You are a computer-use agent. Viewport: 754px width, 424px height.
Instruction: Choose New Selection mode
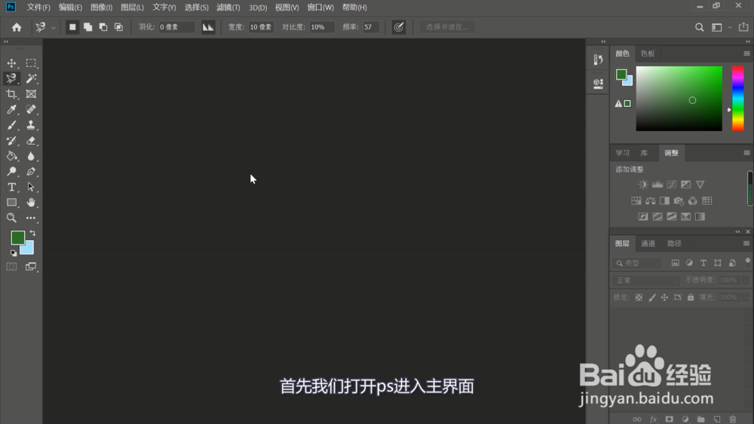pos(72,27)
